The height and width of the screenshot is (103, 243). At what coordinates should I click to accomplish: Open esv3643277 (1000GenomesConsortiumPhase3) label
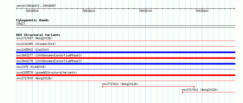[x=49, y=55]
